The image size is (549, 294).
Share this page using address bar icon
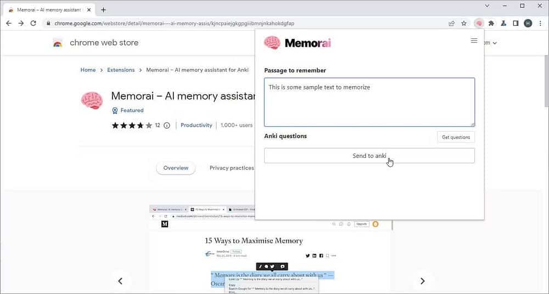(x=452, y=24)
